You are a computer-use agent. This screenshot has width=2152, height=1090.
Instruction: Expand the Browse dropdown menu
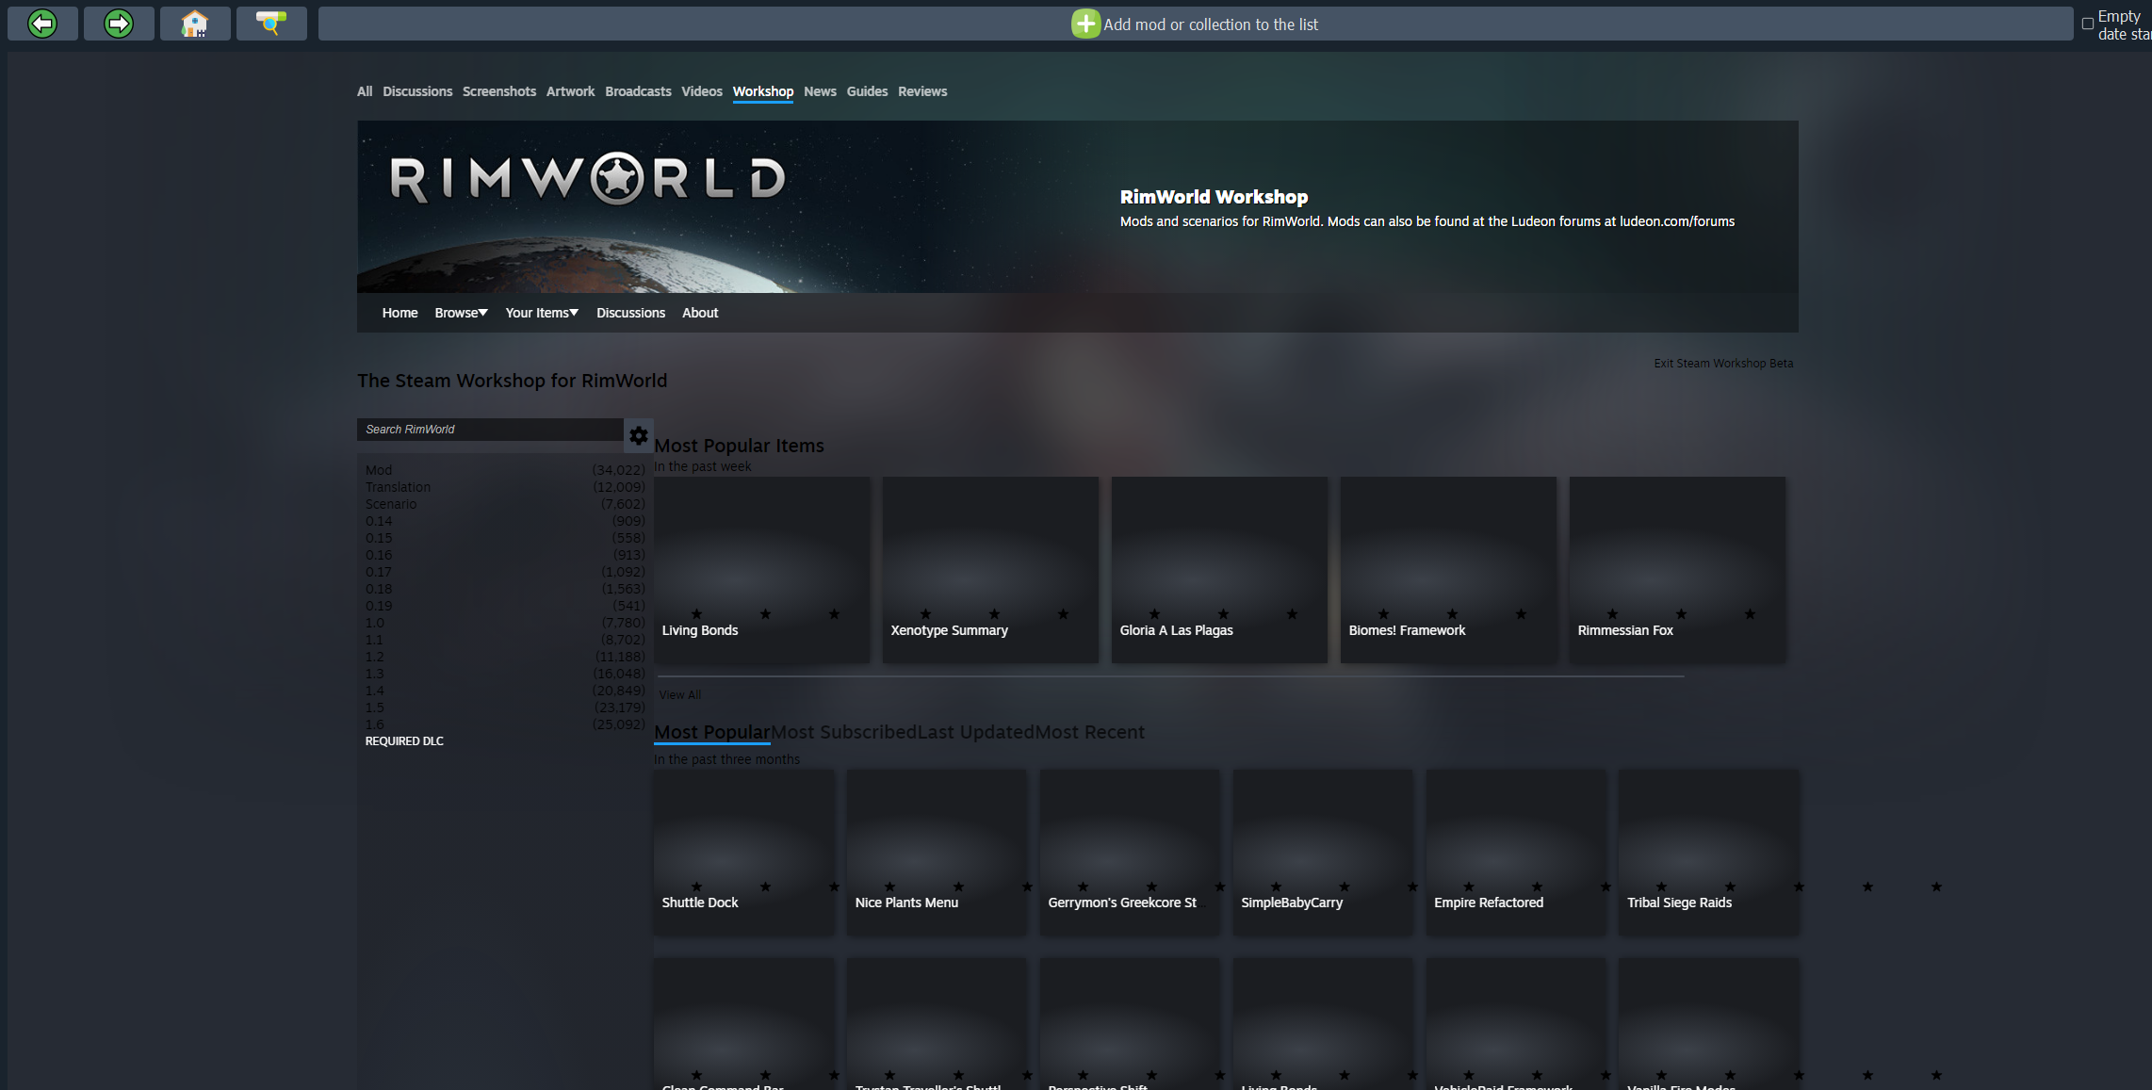pos(461,313)
